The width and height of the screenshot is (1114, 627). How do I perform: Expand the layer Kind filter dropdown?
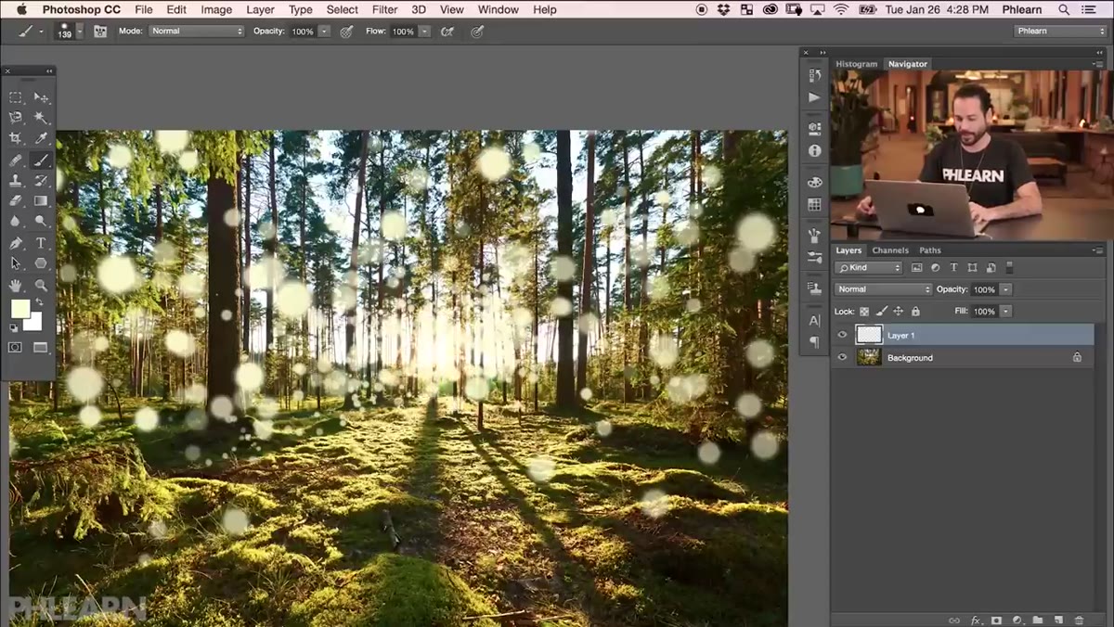[x=869, y=267]
